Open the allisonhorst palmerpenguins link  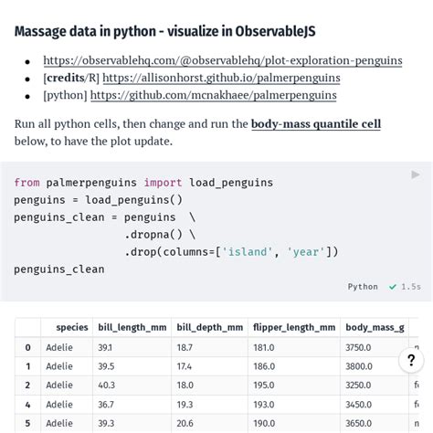(221, 78)
